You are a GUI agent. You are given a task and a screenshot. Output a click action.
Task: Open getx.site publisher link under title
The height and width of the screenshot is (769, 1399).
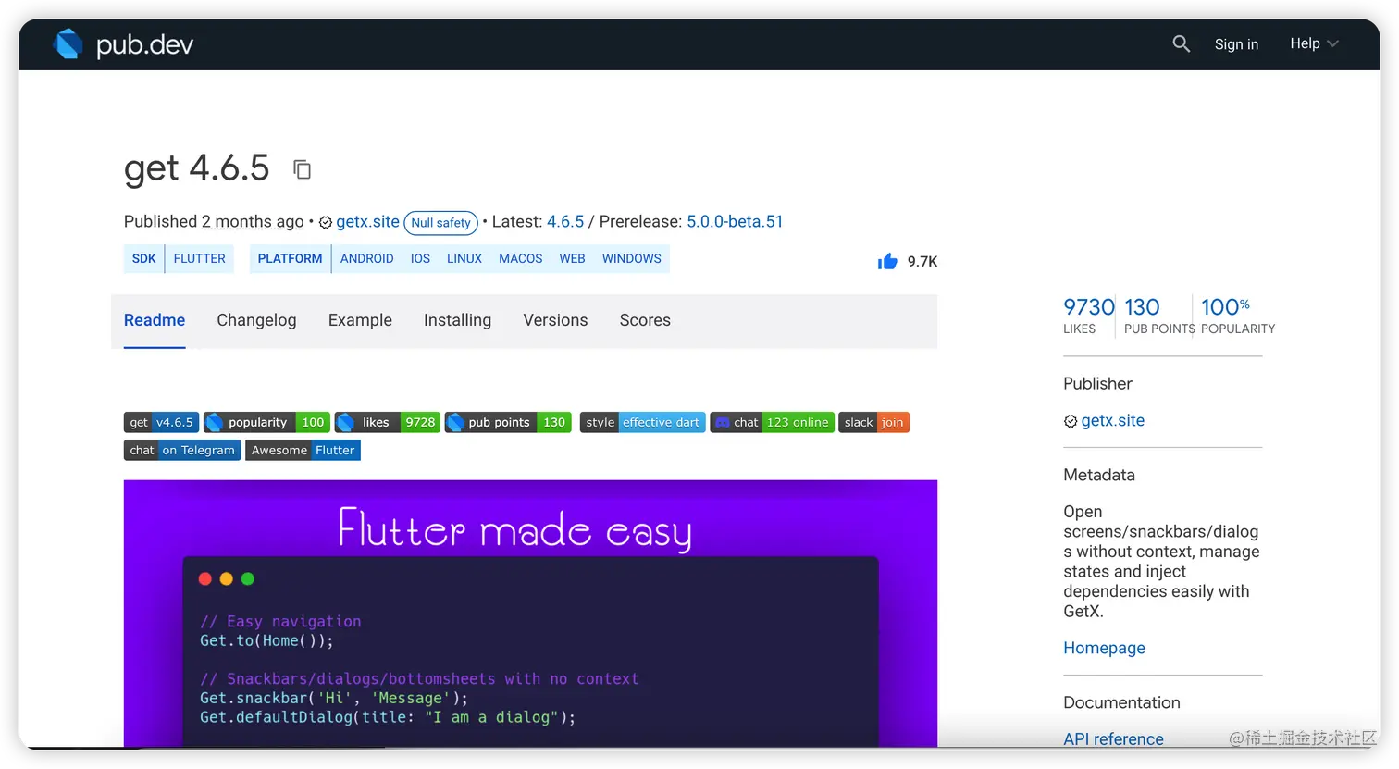click(367, 222)
